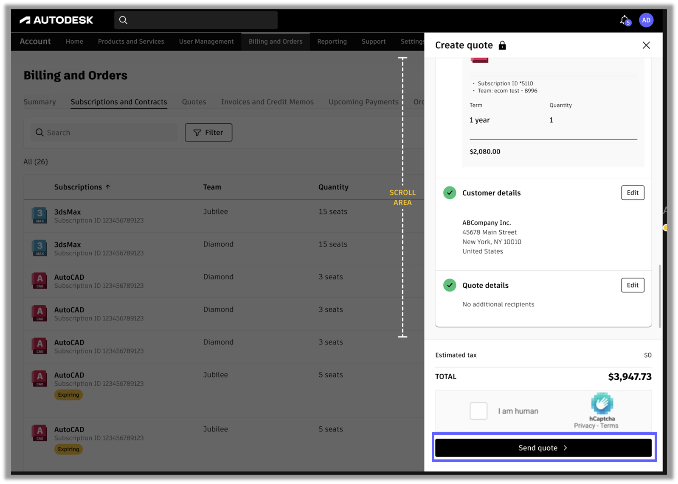Viewport: 678px width, 484px height.
Task: Click the magnifier icon in the subscriptions search field
Action: [39, 133]
